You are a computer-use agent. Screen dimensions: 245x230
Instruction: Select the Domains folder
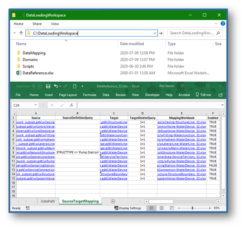[x=30, y=59]
